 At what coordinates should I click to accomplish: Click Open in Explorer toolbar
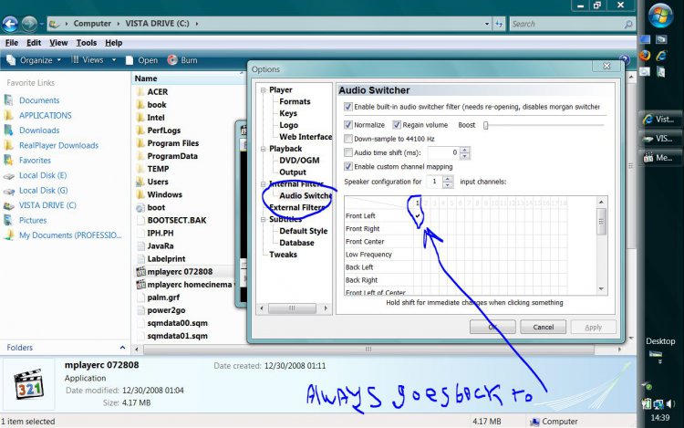pyautogui.click(x=141, y=60)
